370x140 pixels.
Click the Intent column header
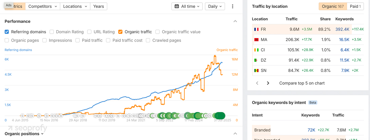click(x=257, y=115)
